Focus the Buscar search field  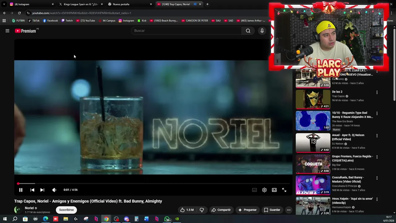187,31
